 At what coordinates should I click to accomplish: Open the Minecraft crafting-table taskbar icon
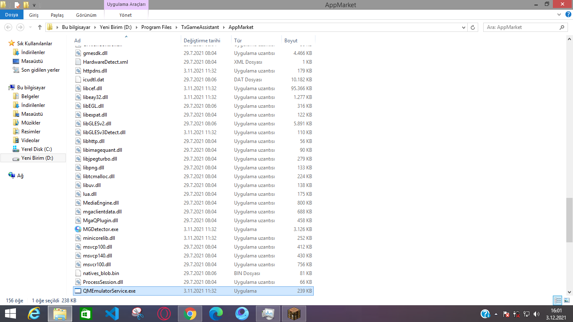(294, 314)
